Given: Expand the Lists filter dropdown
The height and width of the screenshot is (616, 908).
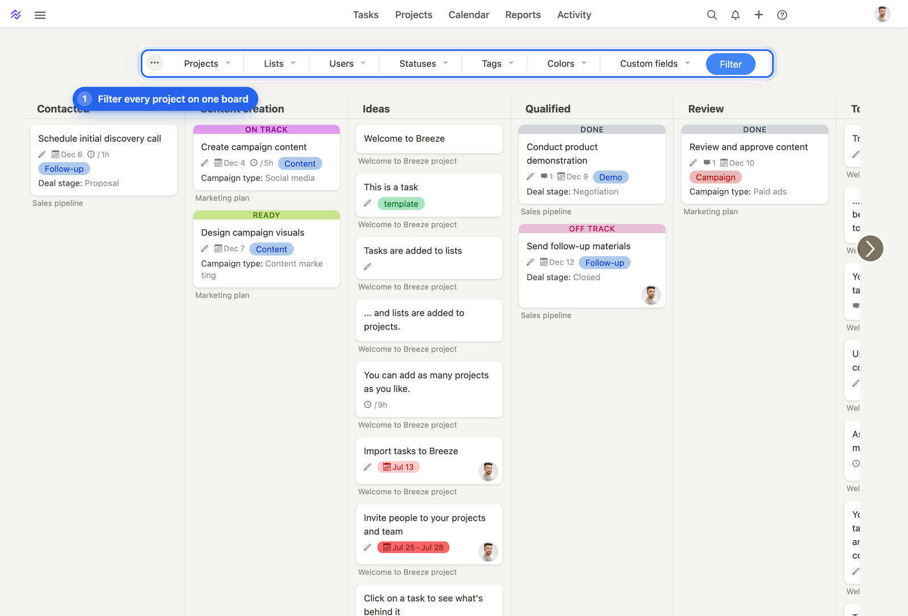Looking at the screenshot, I should click(x=280, y=64).
